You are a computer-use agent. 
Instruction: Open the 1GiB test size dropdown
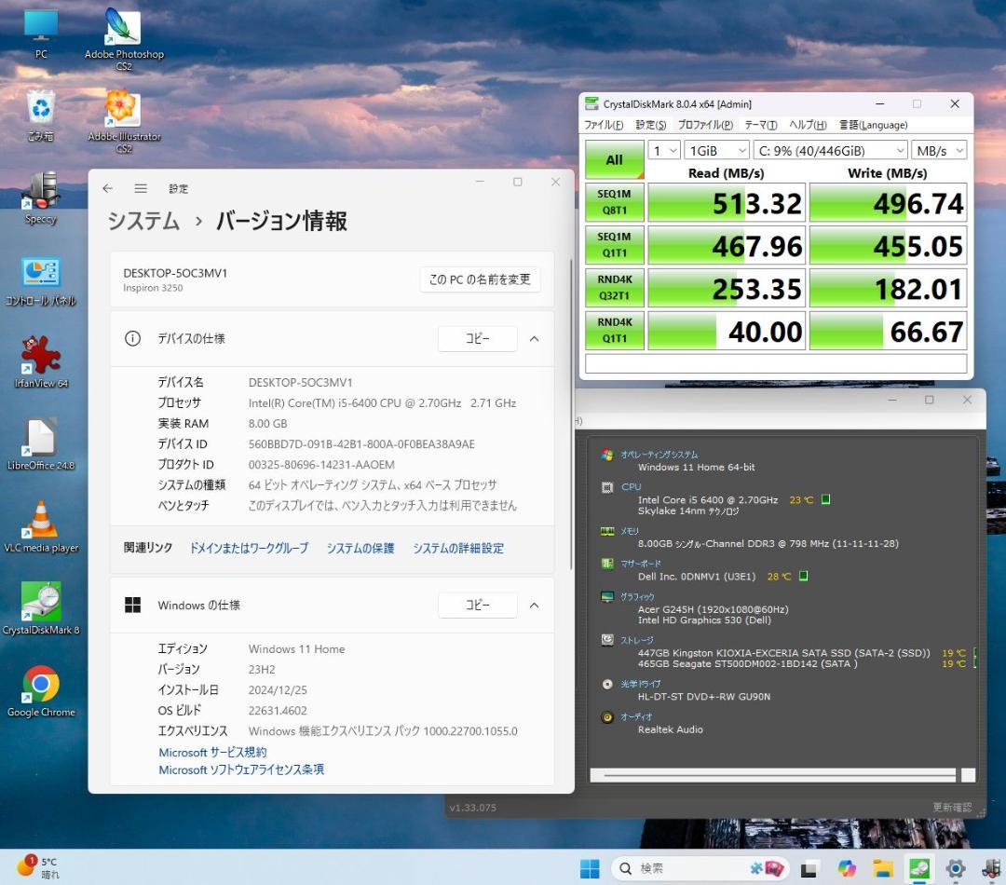[x=715, y=150]
